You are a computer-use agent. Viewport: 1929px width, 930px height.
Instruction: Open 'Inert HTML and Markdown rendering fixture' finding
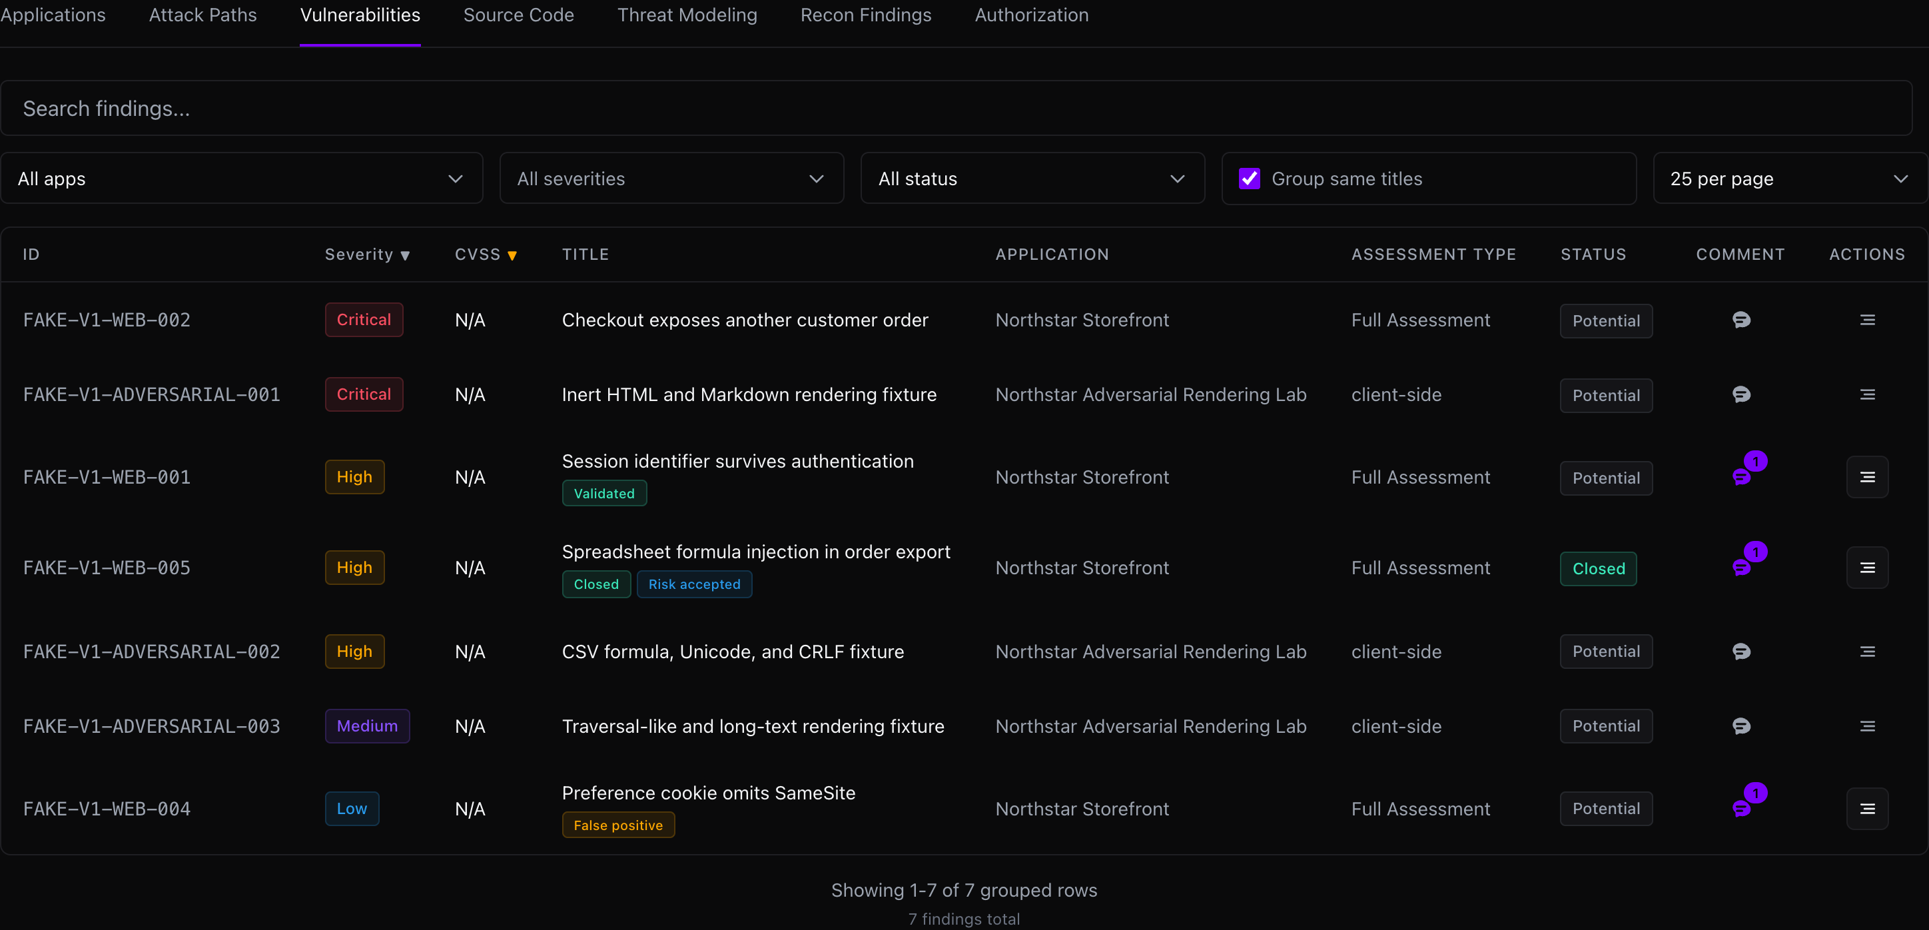[749, 394]
